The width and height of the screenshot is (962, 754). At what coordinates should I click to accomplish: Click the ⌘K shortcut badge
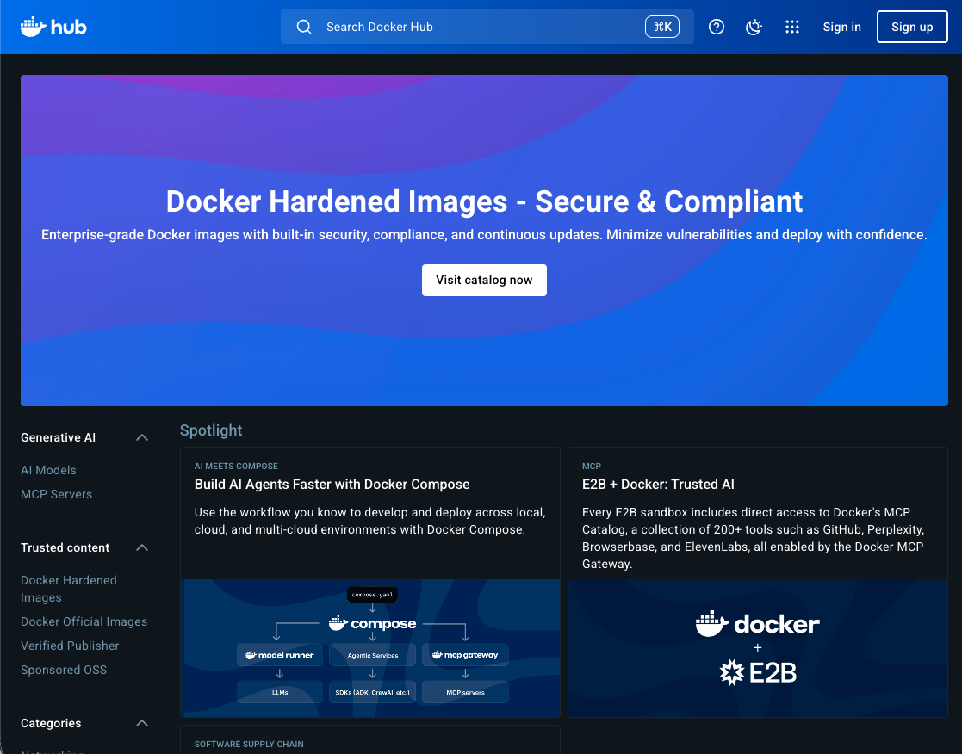[662, 27]
